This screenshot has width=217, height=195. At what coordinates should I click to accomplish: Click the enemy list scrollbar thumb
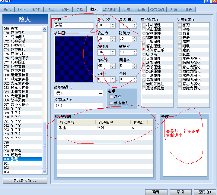tap(44, 145)
